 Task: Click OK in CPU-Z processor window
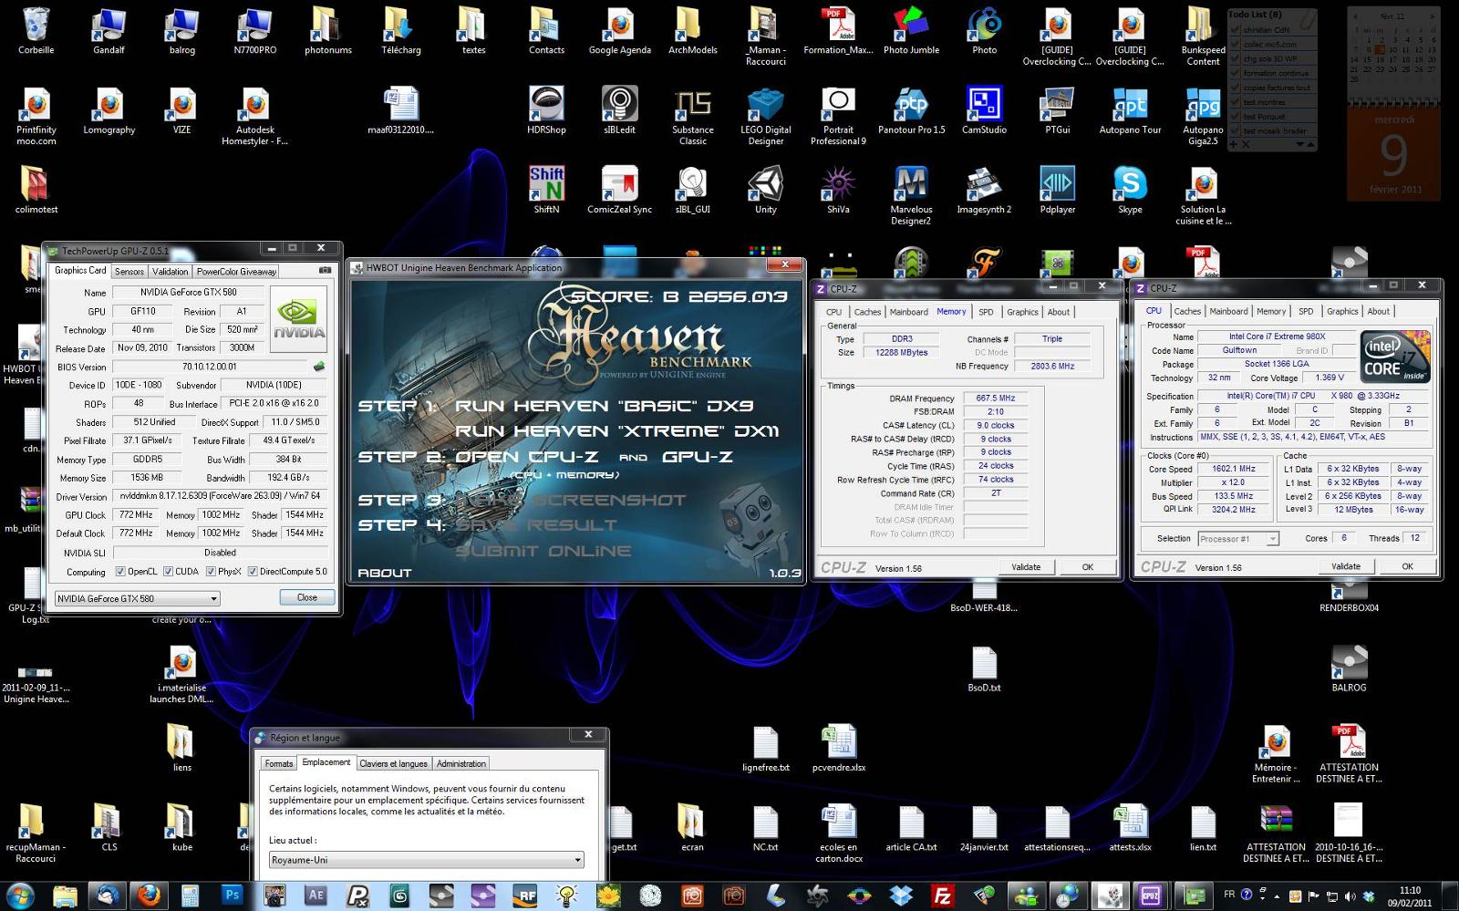point(1407,566)
